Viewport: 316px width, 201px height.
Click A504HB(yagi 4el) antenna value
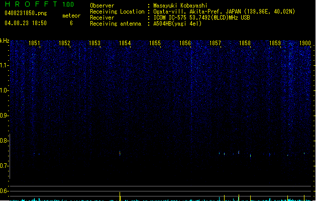pyautogui.click(x=177, y=24)
